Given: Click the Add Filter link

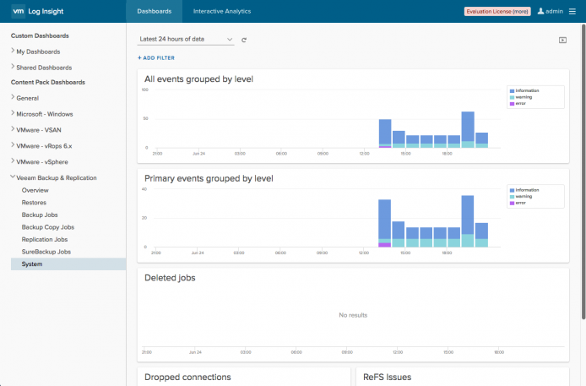Looking at the screenshot, I should click(156, 58).
